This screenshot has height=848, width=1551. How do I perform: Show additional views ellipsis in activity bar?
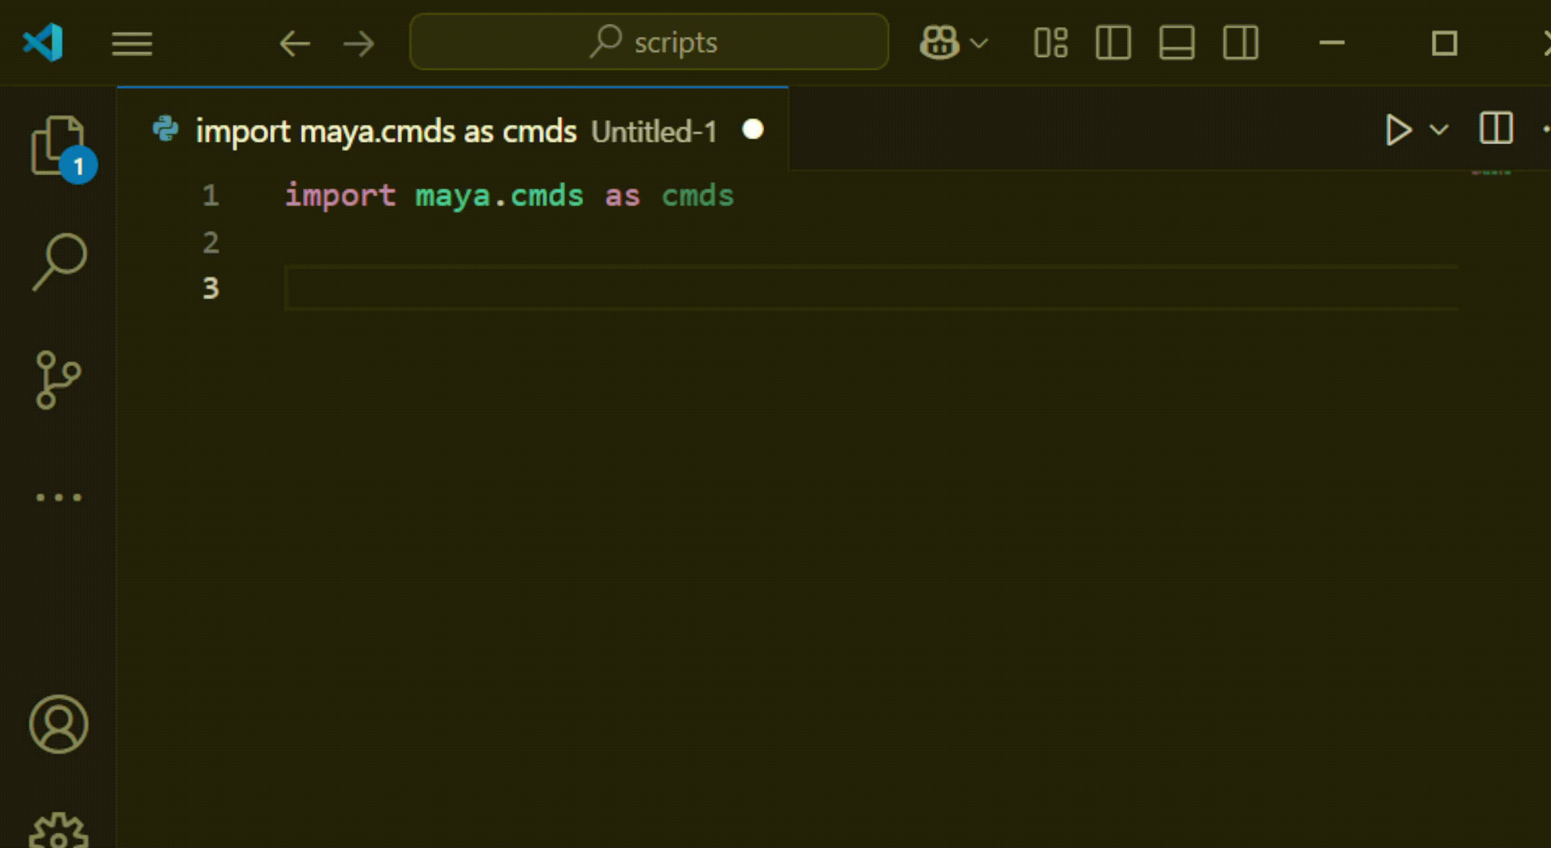(x=59, y=497)
